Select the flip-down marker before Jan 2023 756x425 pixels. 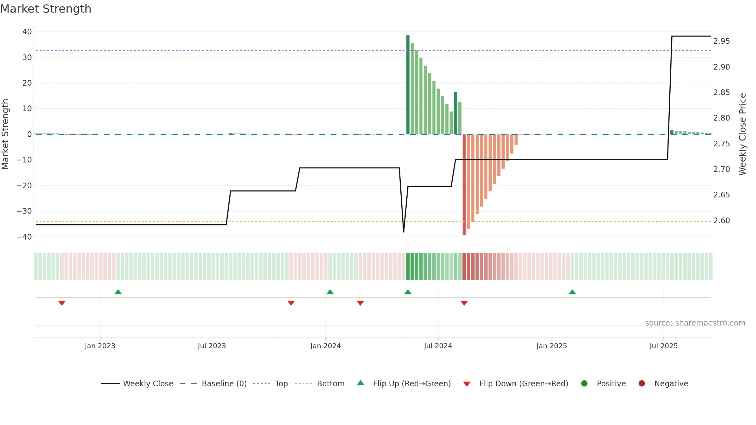click(62, 303)
